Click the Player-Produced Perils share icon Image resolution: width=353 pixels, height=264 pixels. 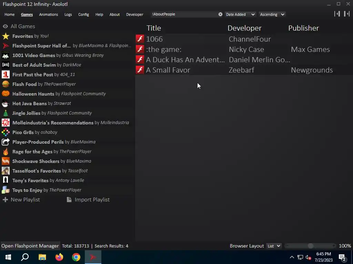pyautogui.click(x=6, y=142)
